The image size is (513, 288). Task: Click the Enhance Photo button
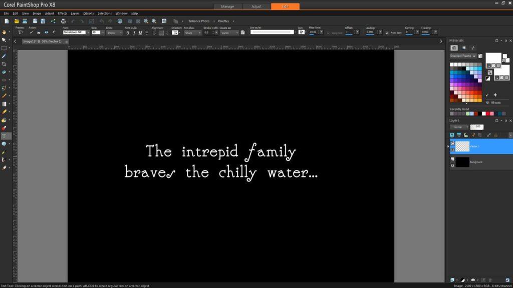[199, 21]
